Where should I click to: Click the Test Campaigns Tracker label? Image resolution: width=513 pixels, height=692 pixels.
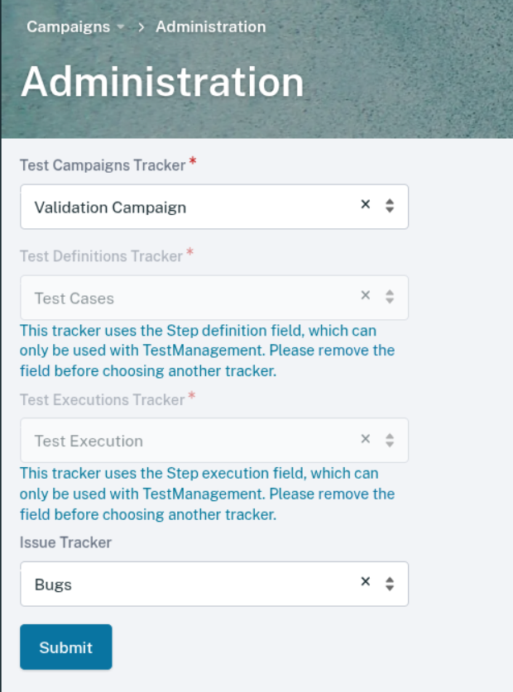point(103,165)
